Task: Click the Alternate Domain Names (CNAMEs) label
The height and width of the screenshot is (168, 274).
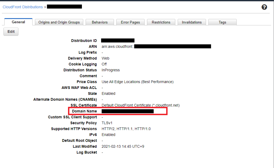Action: pos(65,99)
